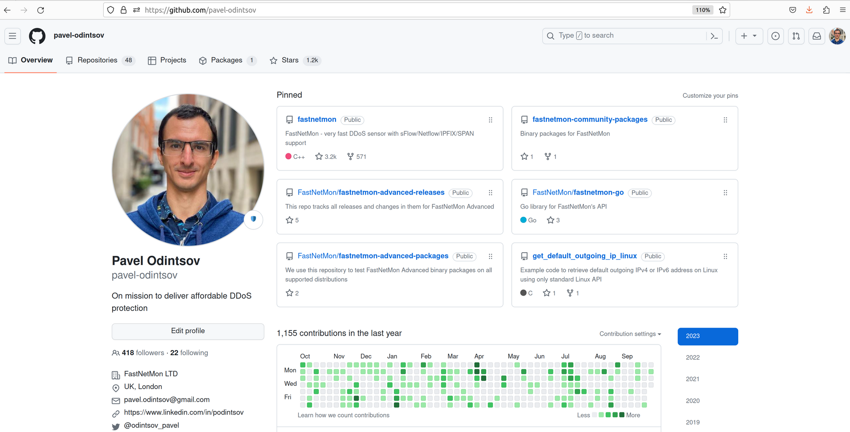Select 2023 contribution year
Image resolution: width=850 pixels, height=432 pixels.
pyautogui.click(x=708, y=336)
